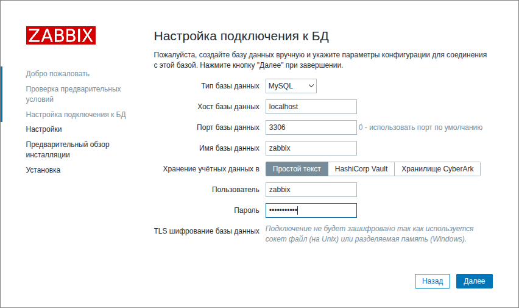Click the ZABBIX logo
The height and width of the screenshot is (308, 519).
61,35
